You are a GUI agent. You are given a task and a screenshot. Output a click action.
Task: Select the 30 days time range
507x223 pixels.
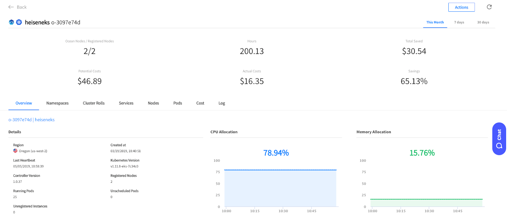483,22
